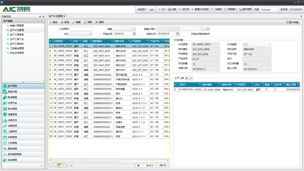The width and height of the screenshot is (304, 171).
Task: Click the red X 删除 icon
Action: click(97, 22)
